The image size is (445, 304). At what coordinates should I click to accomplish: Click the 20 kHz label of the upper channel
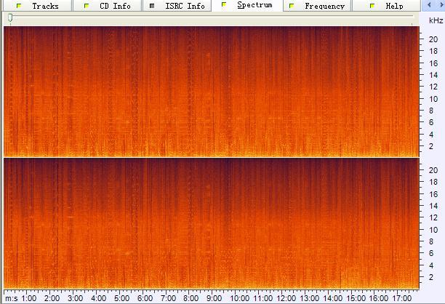tap(433, 39)
